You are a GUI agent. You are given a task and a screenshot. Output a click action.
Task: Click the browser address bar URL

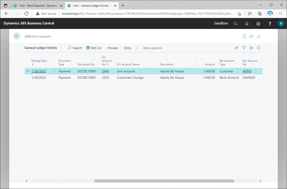(147, 13)
